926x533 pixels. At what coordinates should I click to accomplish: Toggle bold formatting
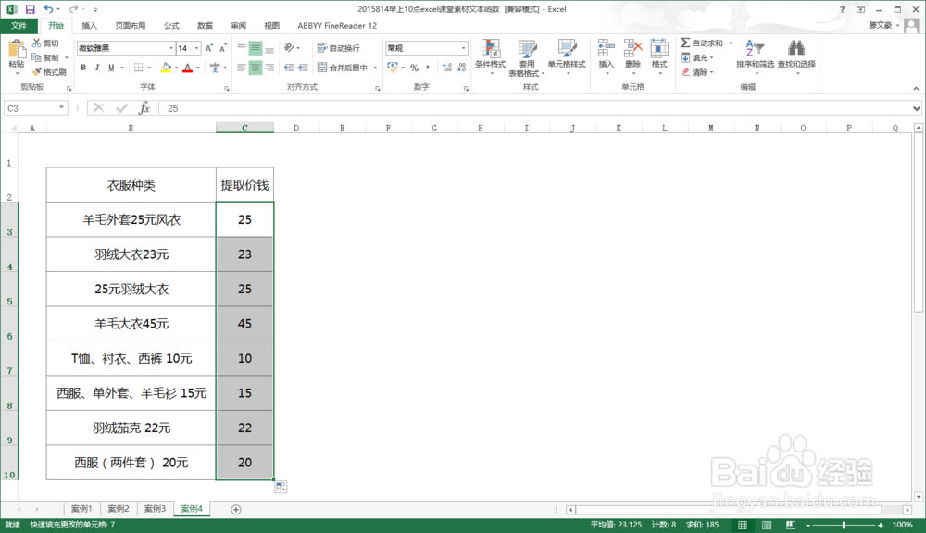[x=82, y=68]
